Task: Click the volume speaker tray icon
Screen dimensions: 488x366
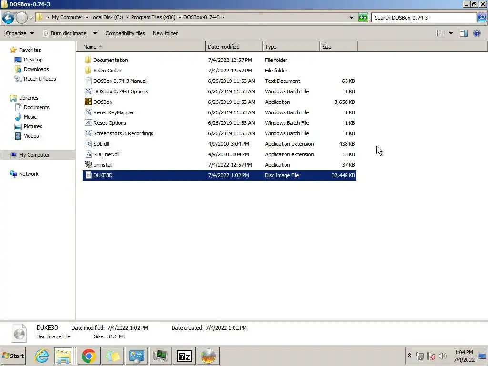Action: pos(442,356)
